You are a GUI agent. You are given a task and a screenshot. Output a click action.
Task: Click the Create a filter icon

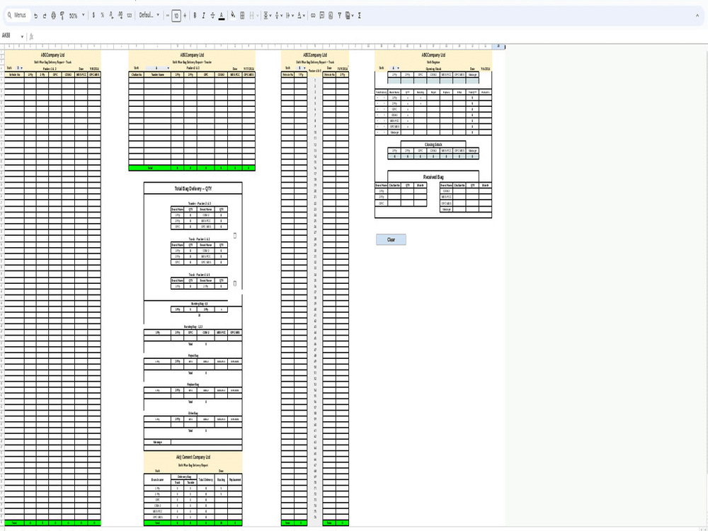click(x=340, y=16)
